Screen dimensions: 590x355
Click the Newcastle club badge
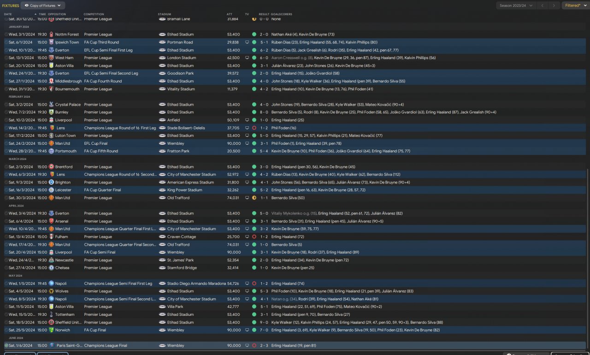pos(51,260)
